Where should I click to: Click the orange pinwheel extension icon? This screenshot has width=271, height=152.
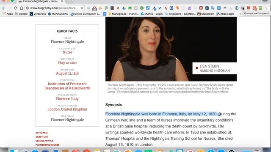click(x=100, y=8)
